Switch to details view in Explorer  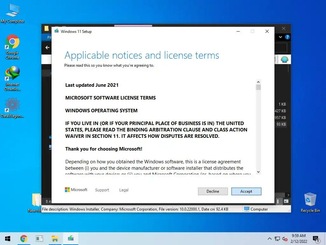278,201
